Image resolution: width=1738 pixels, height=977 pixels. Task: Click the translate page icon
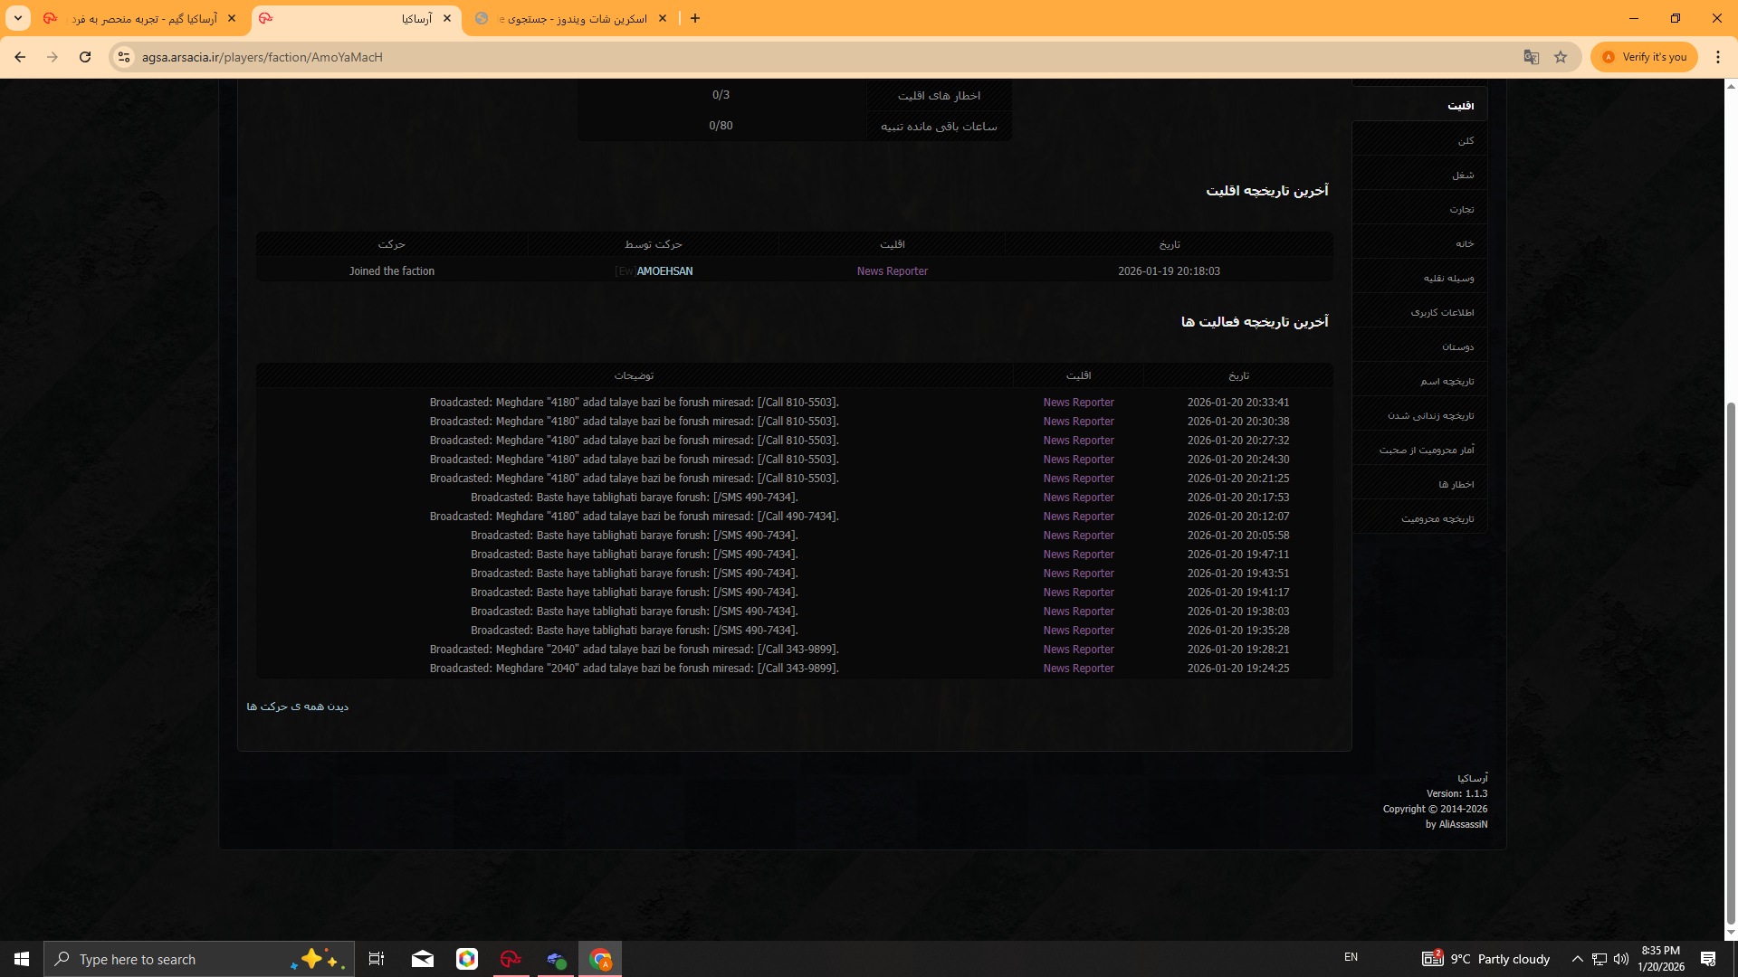pos(1531,57)
